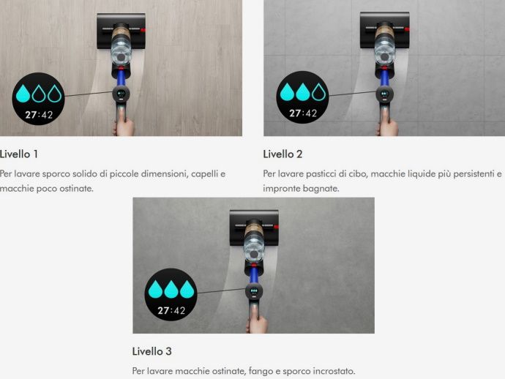The width and height of the screenshot is (505, 379).
Task: Click the black cleaner head in Livello 2 image
Action: click(x=384, y=30)
